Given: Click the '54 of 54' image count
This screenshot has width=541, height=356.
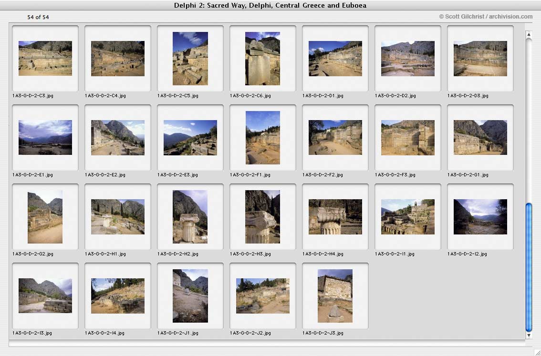Looking at the screenshot, I should pyautogui.click(x=38, y=17).
